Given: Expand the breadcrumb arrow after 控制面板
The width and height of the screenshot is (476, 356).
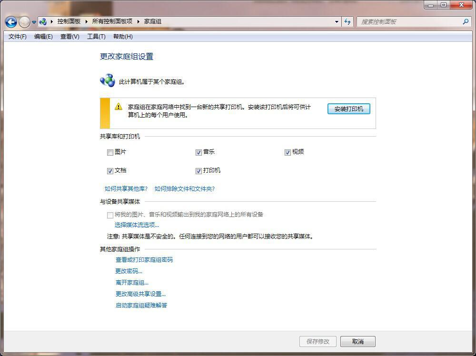Looking at the screenshot, I should (x=87, y=22).
